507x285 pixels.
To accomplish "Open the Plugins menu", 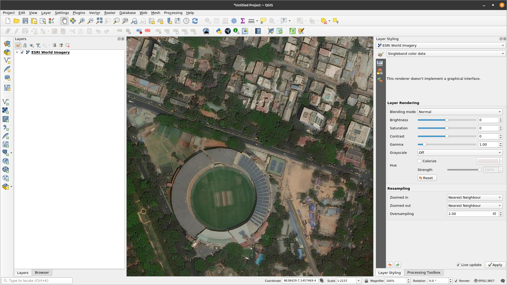I will (x=78, y=13).
